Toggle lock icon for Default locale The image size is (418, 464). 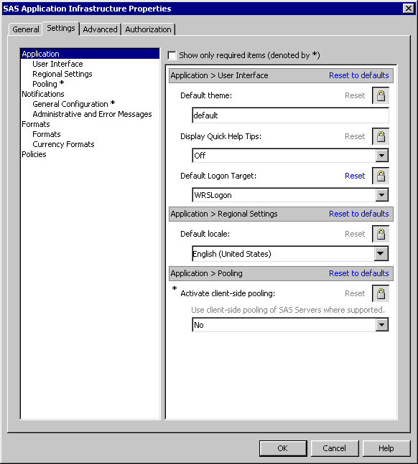pos(381,234)
